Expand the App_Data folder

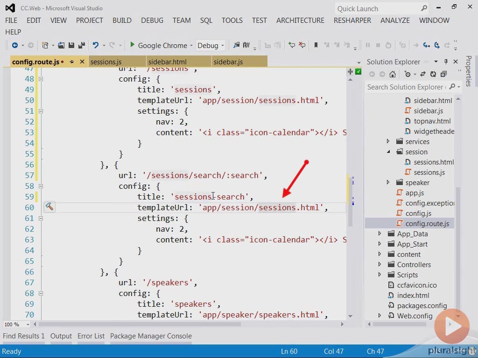pyautogui.click(x=380, y=234)
